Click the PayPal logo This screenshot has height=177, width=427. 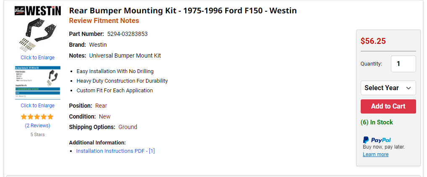click(377, 140)
